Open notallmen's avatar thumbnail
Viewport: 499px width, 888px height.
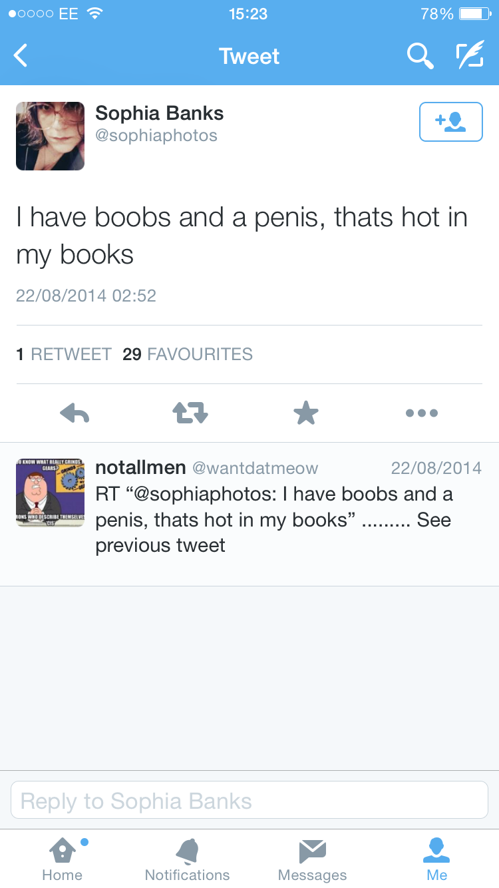tap(51, 493)
